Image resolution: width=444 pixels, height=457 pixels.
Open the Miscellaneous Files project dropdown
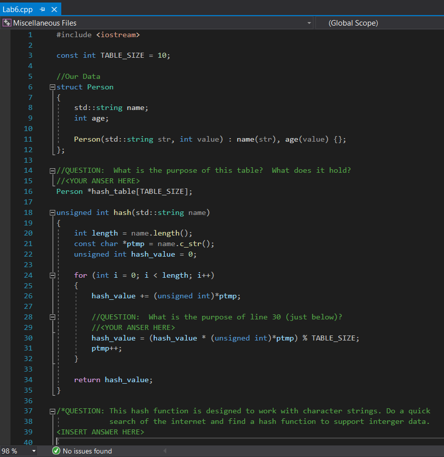(x=308, y=23)
